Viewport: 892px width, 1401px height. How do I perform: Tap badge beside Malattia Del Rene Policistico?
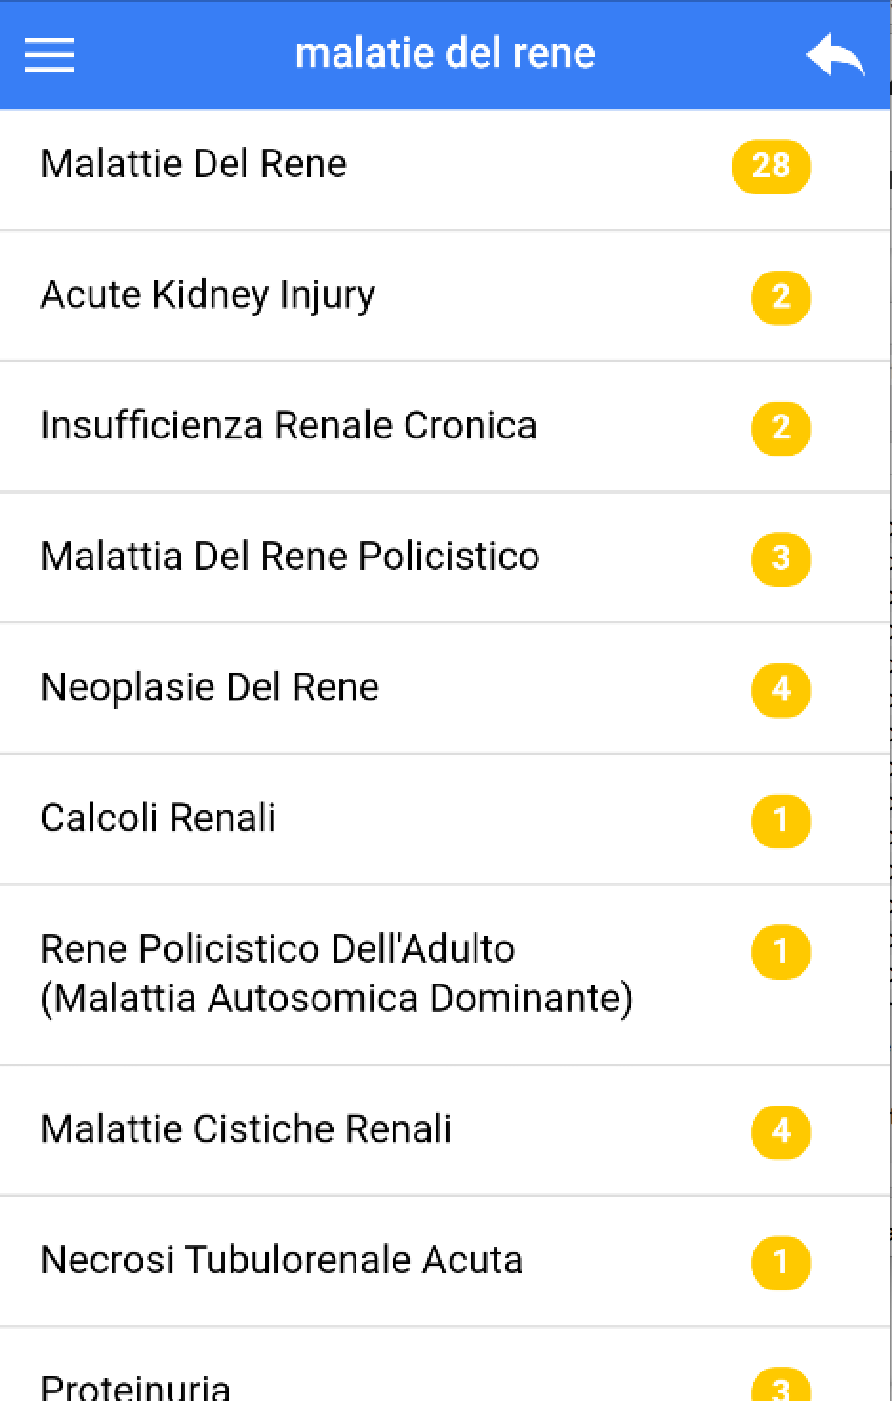point(780,558)
